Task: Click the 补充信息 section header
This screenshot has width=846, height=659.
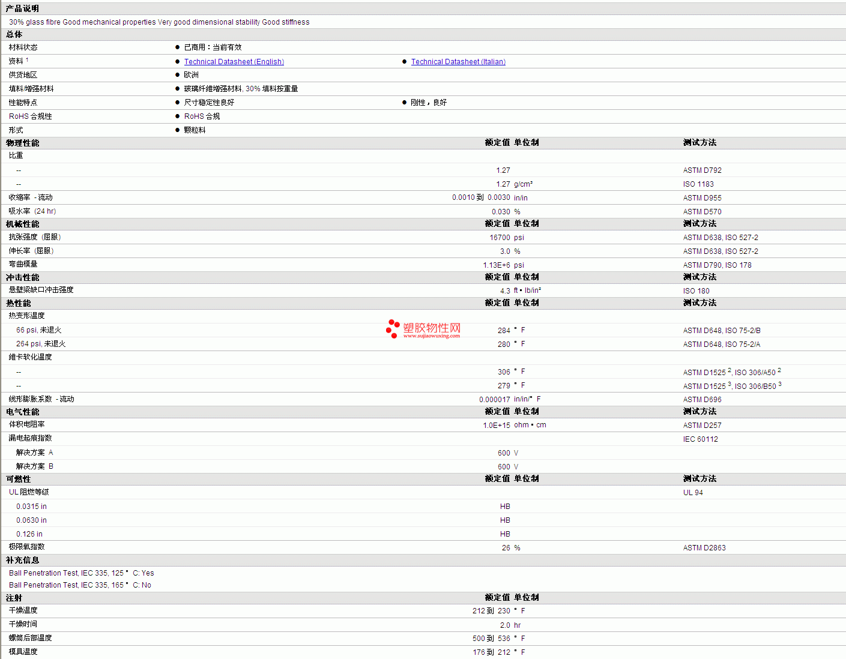Action: click(x=22, y=560)
